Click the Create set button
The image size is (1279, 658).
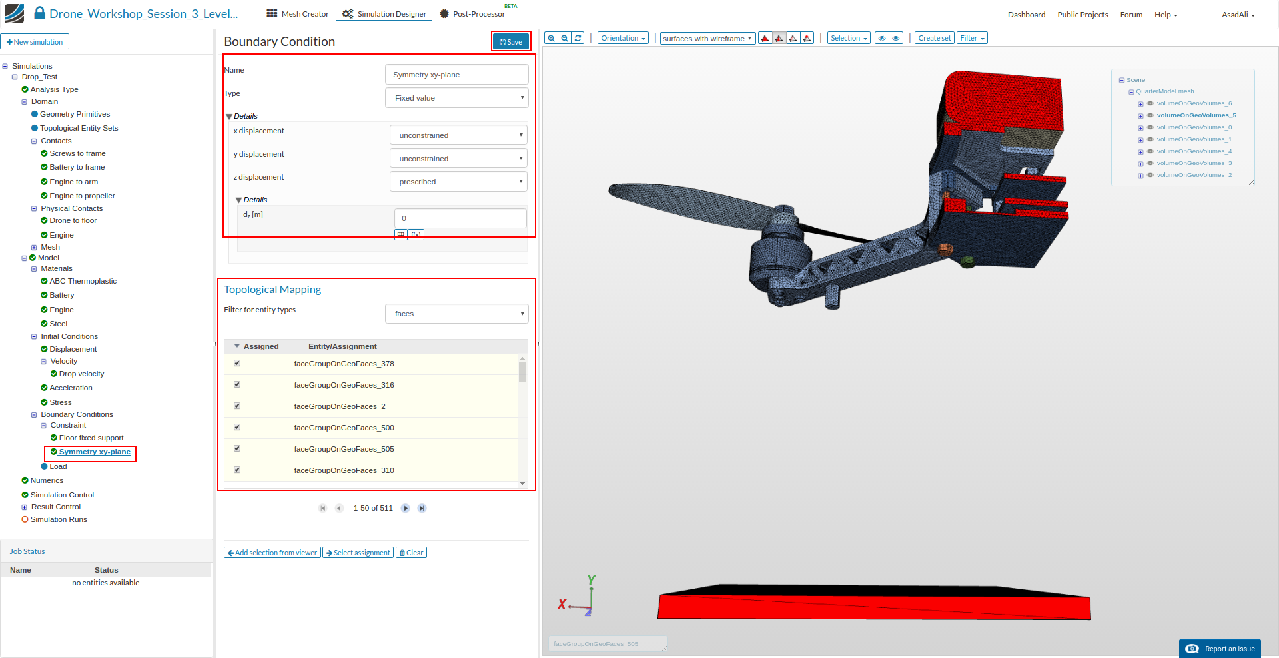pyautogui.click(x=935, y=38)
